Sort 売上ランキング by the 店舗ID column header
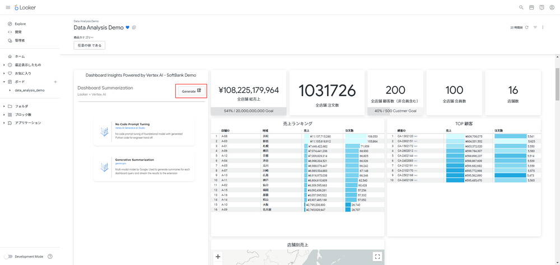560x265 pixels. 225,131
